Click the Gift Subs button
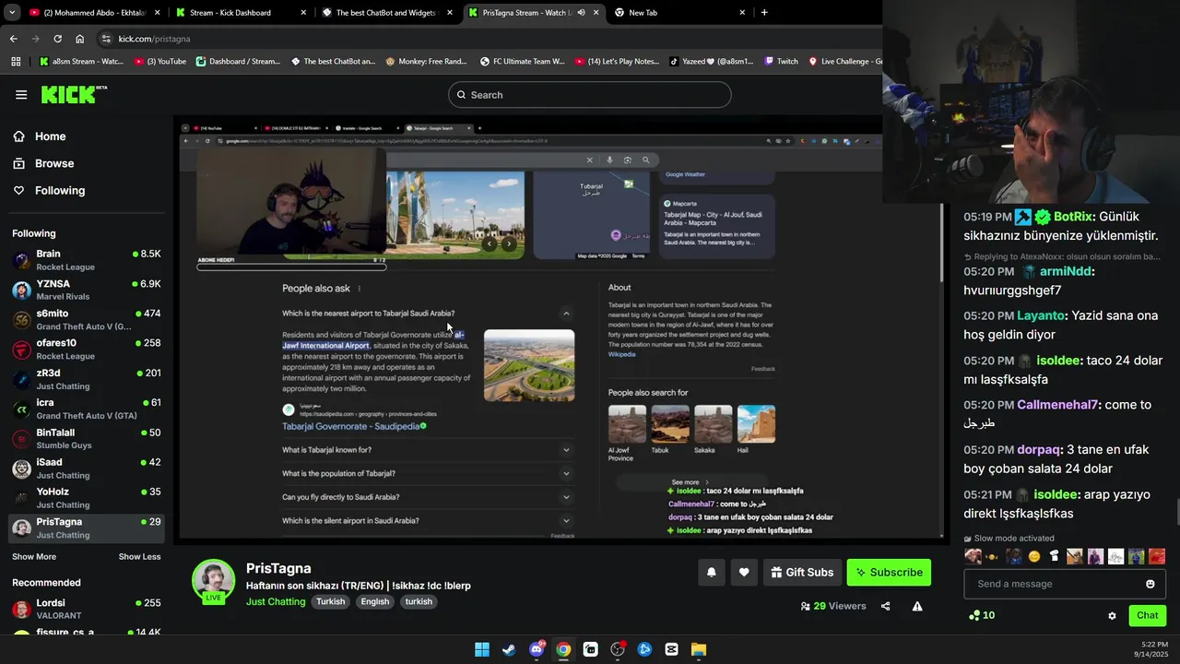Image resolution: width=1180 pixels, height=664 pixels. (x=802, y=572)
